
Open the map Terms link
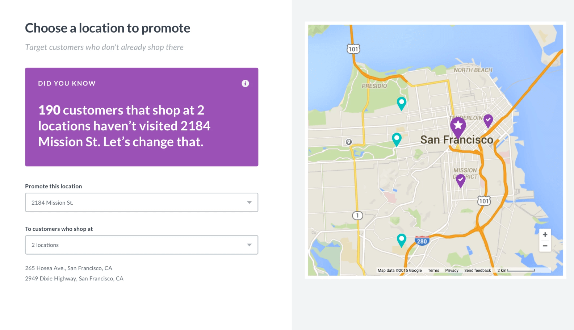pos(433,270)
